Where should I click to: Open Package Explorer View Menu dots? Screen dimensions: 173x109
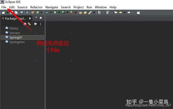pyautogui.click(x=41, y=24)
